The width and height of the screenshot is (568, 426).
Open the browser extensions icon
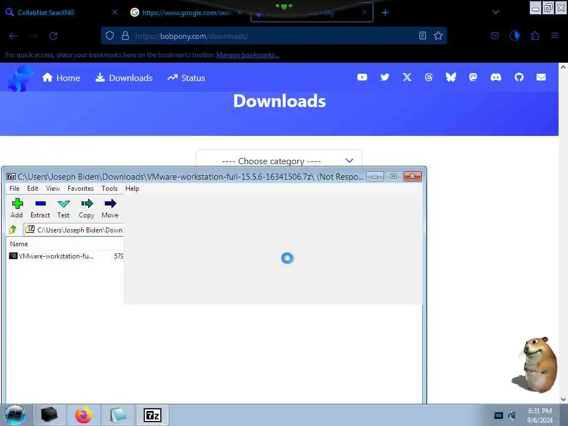(535, 35)
